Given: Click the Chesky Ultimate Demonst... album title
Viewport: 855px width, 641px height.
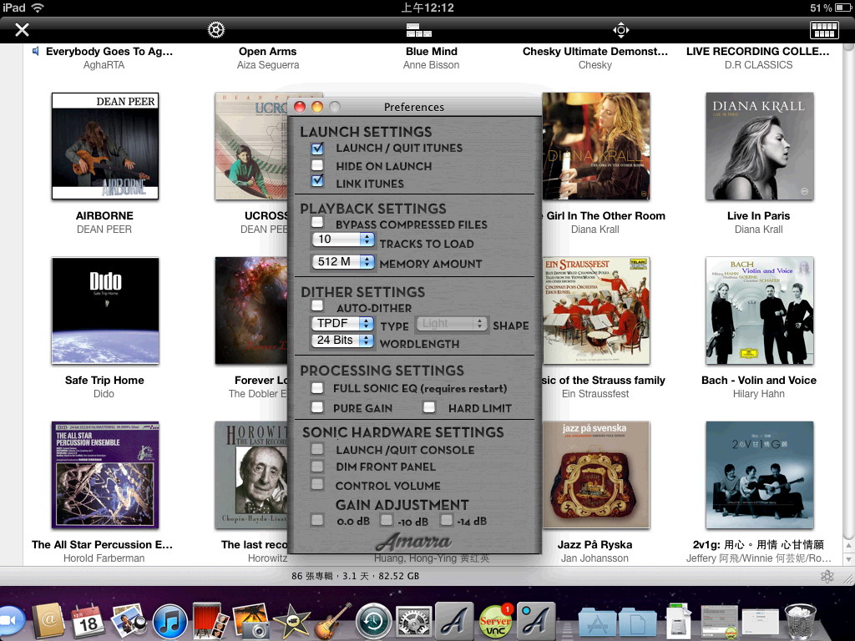Looking at the screenshot, I should point(594,51).
